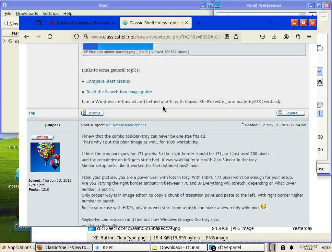Image resolution: width=332 pixels, height=252 pixels.
Task: Close the Classic Shell tab
Action: [x=186, y=23]
